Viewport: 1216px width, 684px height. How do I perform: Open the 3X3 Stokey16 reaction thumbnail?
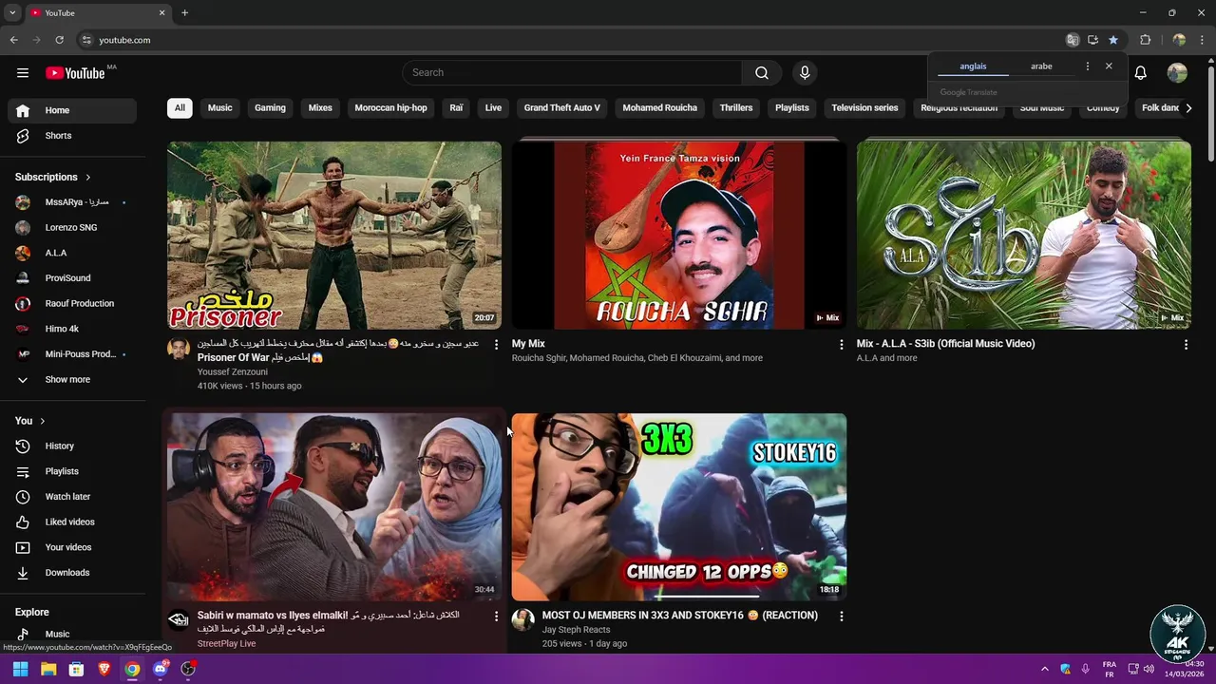click(x=679, y=507)
